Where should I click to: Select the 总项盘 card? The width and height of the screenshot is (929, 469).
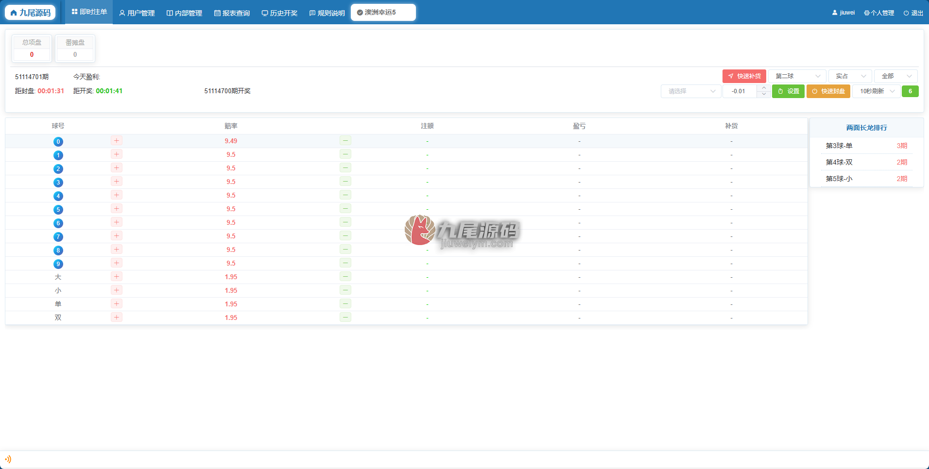(x=32, y=49)
